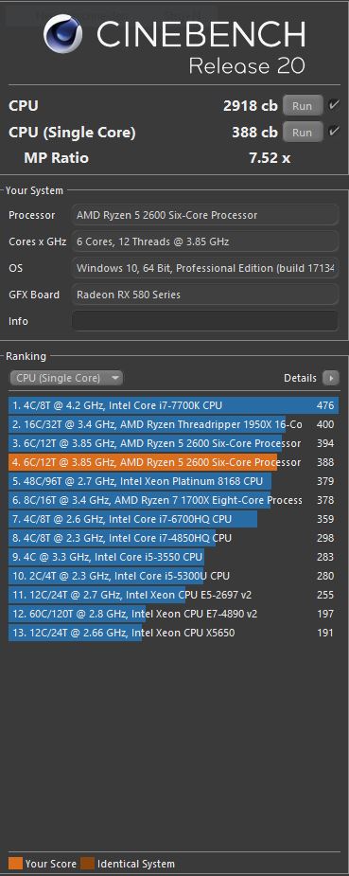349x876 pixels.
Task: Select ranking row Xeon E5-2697 v2
Action: (173, 596)
